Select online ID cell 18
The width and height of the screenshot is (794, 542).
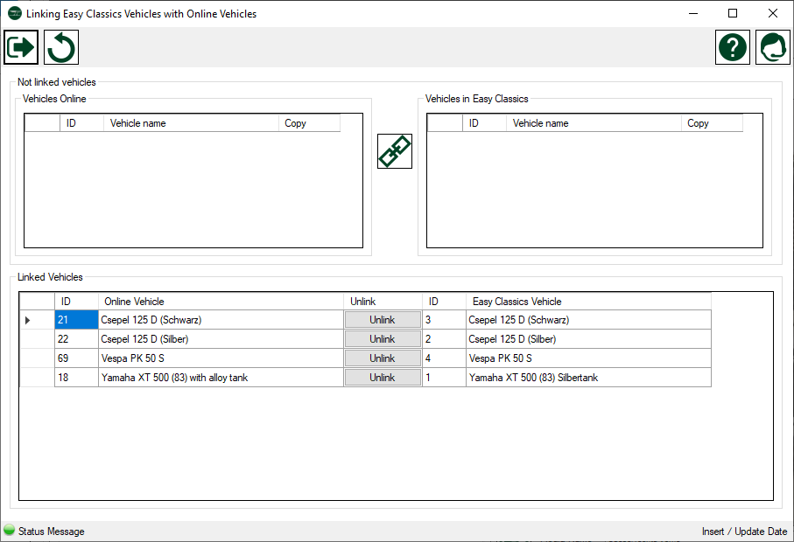coord(76,378)
